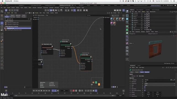
Task: Open the Side dropdown showing Both
Action: point(160,85)
